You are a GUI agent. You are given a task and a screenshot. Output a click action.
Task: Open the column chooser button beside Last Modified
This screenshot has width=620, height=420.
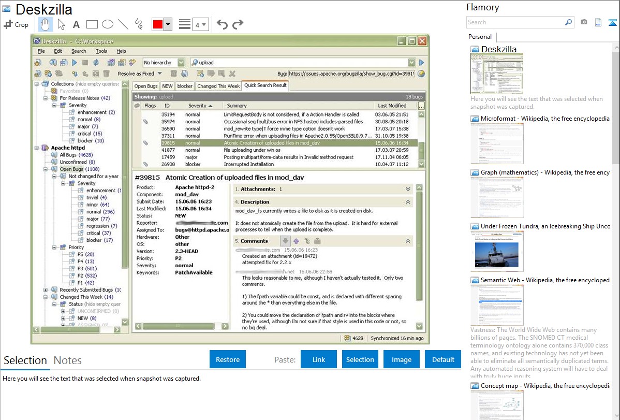pos(421,106)
